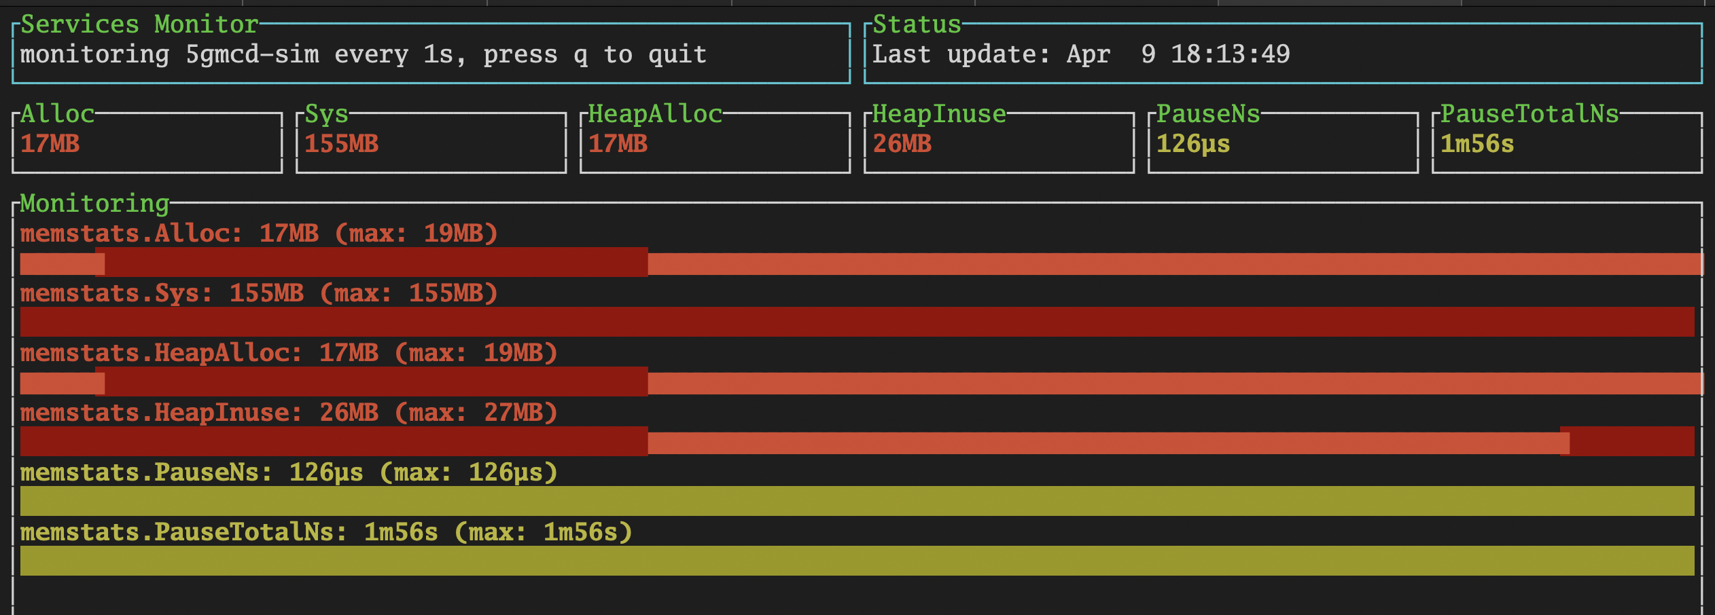Screen dimensions: 1715x615
Task: Click the memstats.Sys full red bar
Action: tap(857, 322)
